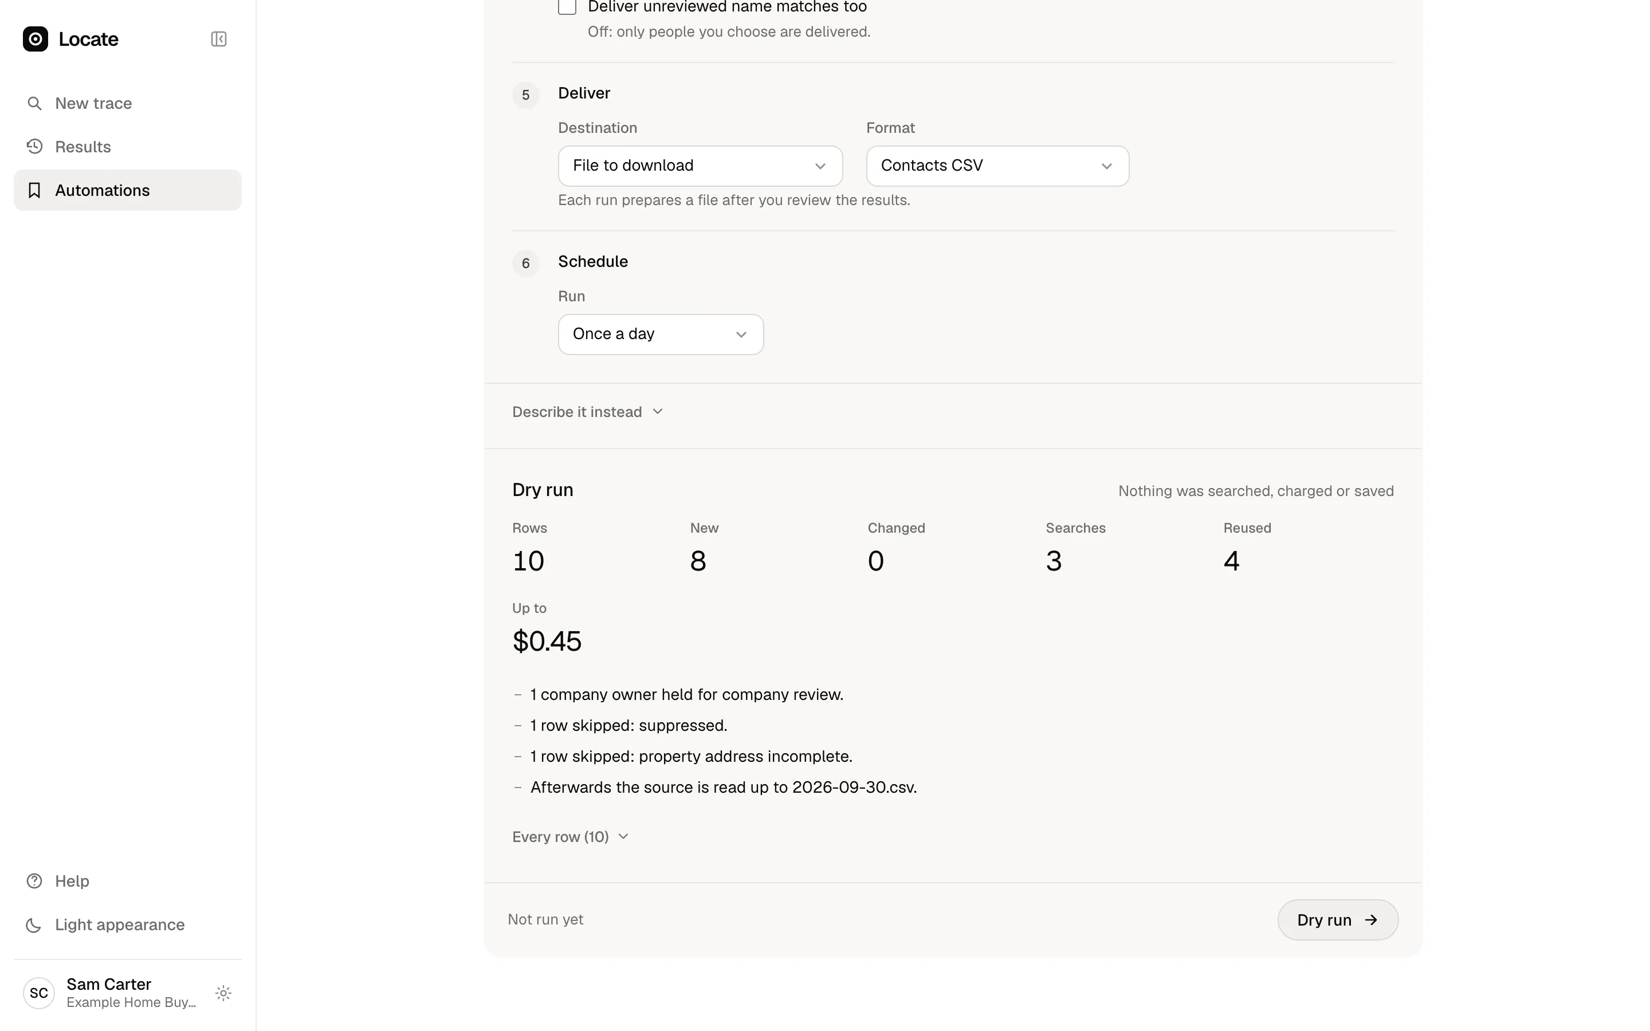Click the Dry run button
1650x1031 pixels.
pos(1338,920)
